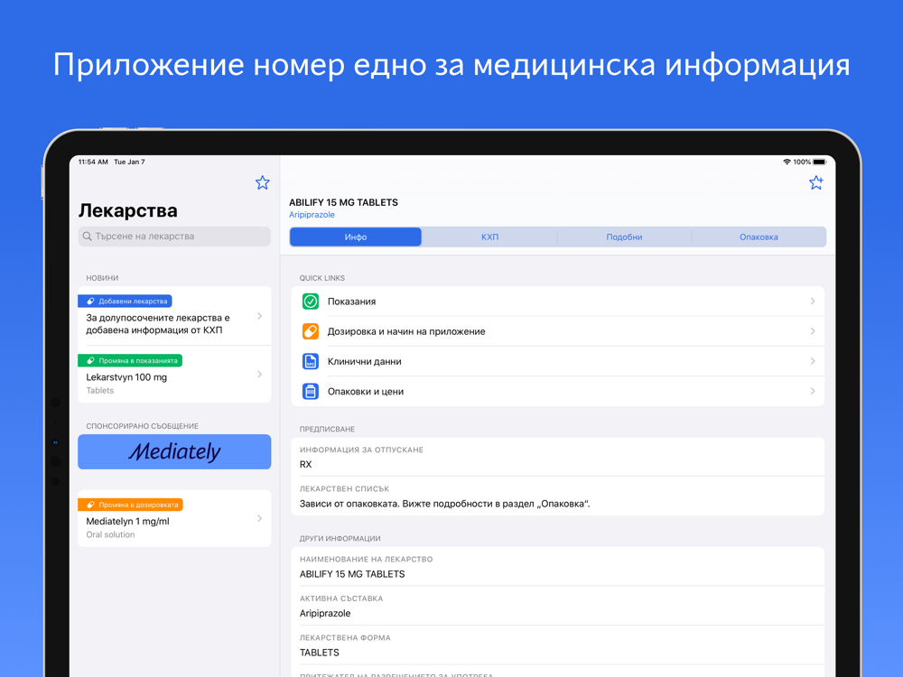903x677 pixels.
Task: Click the orange pill dosage icon
Action: pos(311,331)
